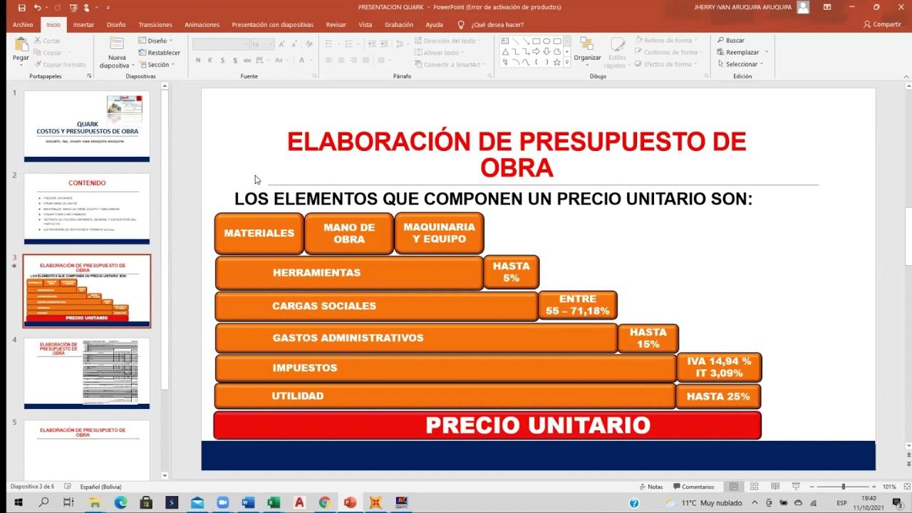Open the Sección dropdown
The width and height of the screenshot is (912, 513).
click(x=156, y=65)
